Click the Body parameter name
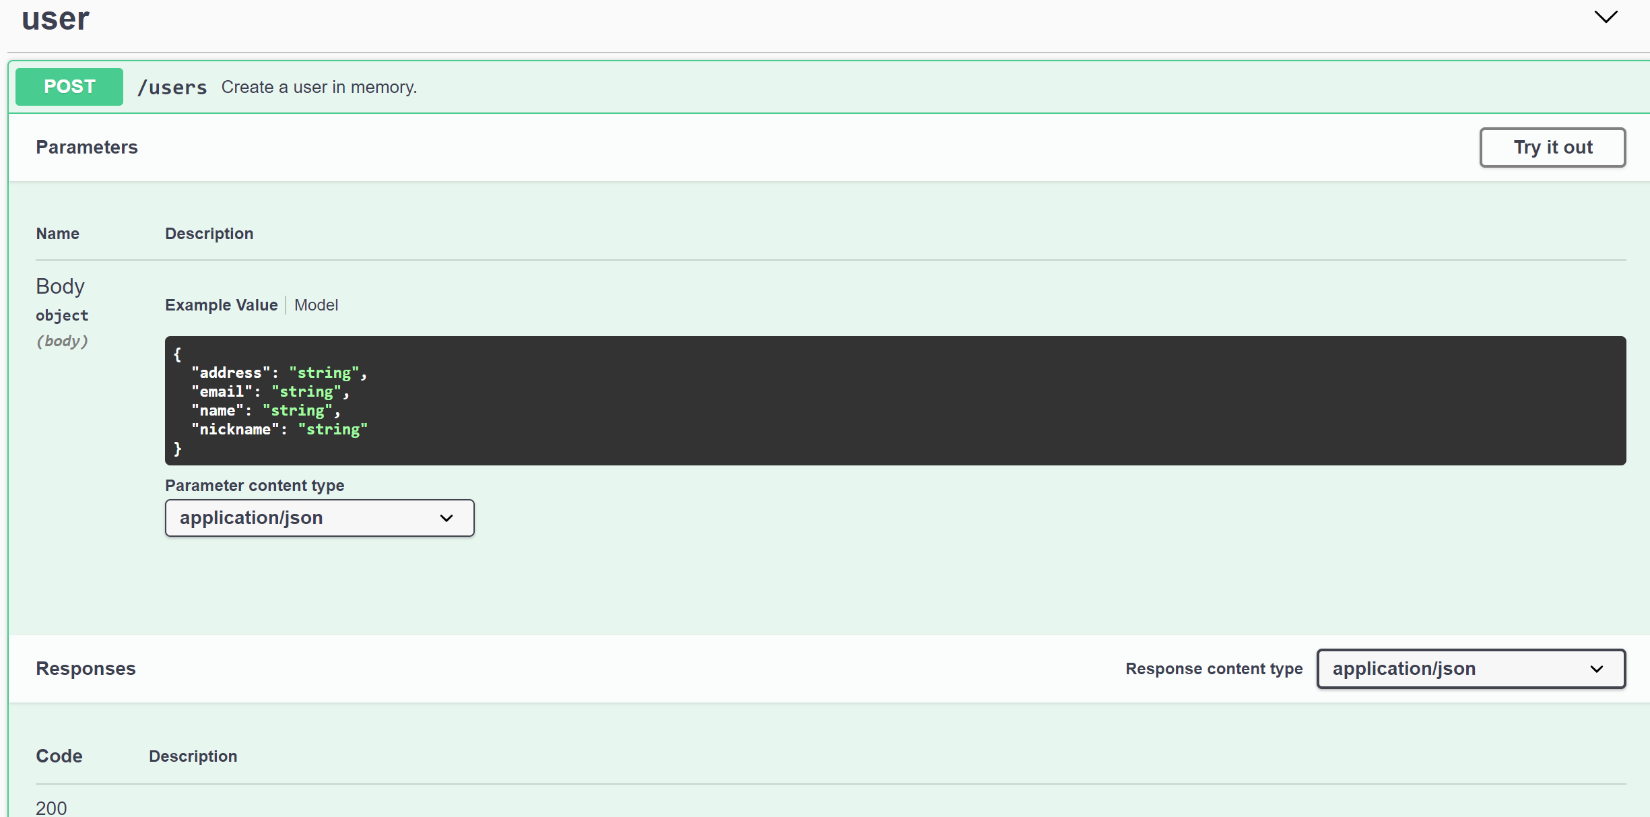1650x817 pixels. pos(60,286)
